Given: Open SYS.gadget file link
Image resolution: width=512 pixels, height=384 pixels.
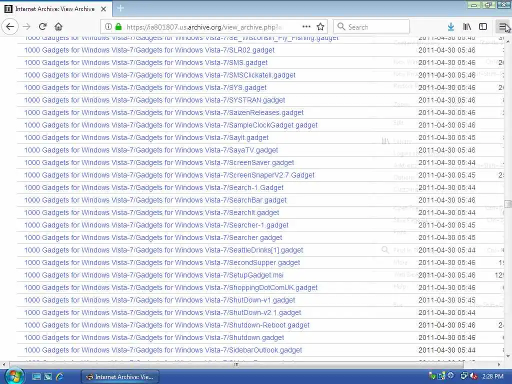Looking at the screenshot, I should [145, 87].
